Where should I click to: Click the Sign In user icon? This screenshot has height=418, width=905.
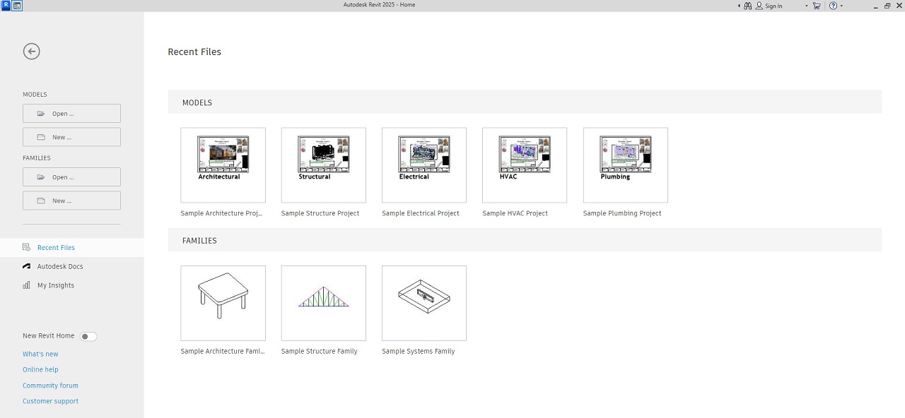coord(759,6)
